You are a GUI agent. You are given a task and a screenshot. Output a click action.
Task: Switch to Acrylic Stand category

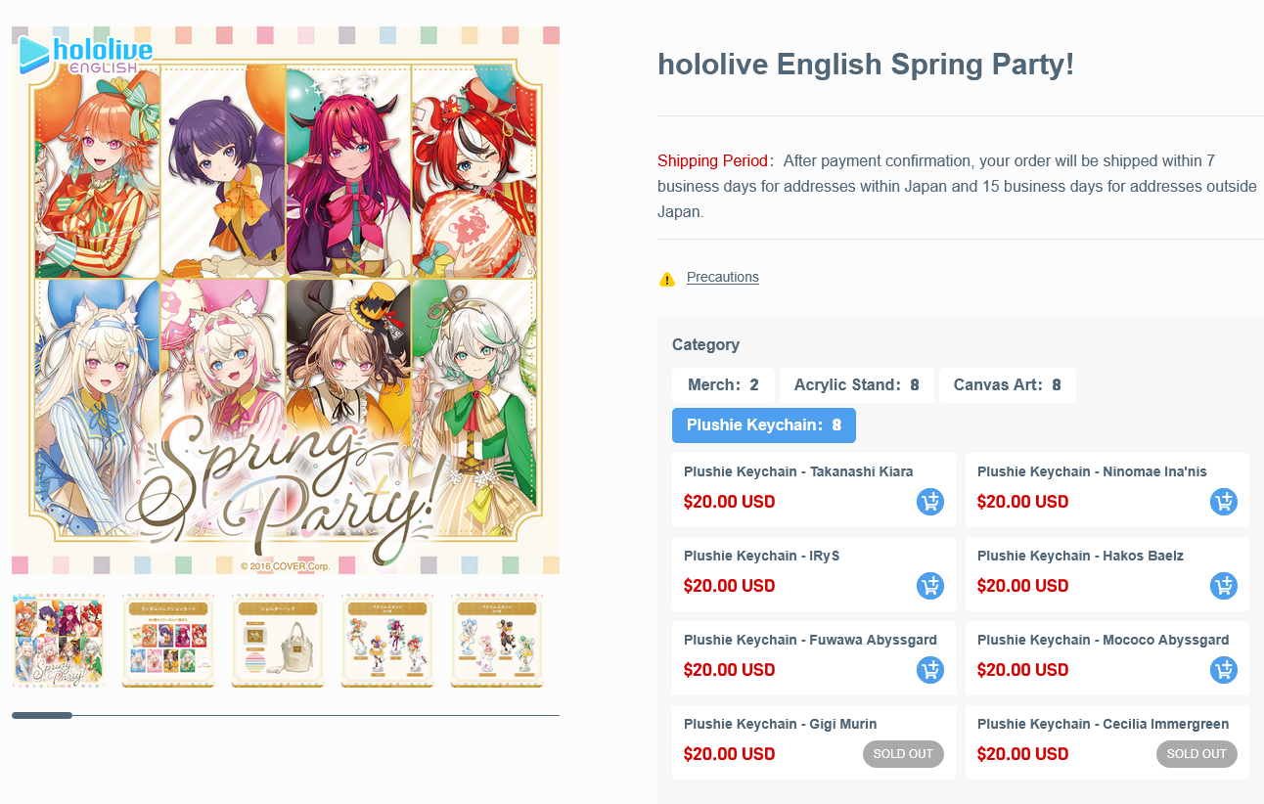click(x=856, y=385)
